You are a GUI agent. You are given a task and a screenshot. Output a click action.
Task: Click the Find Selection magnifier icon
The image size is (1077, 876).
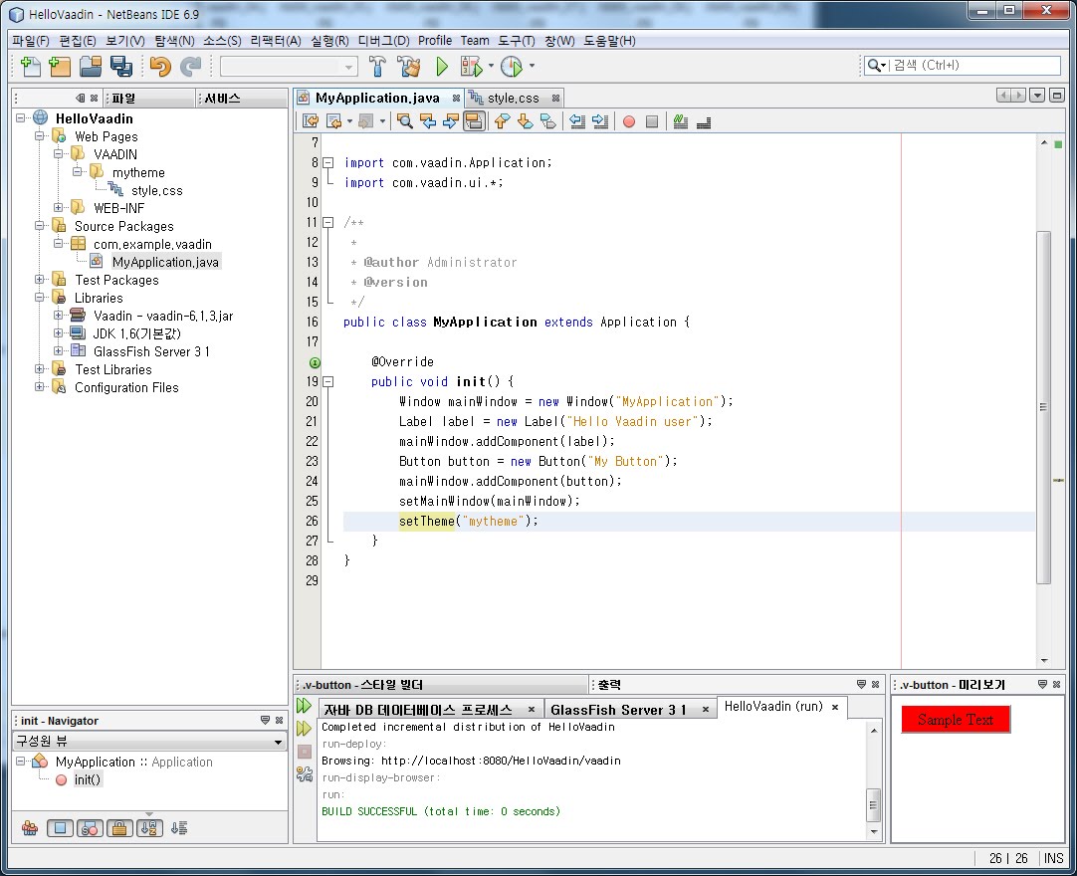click(x=405, y=121)
